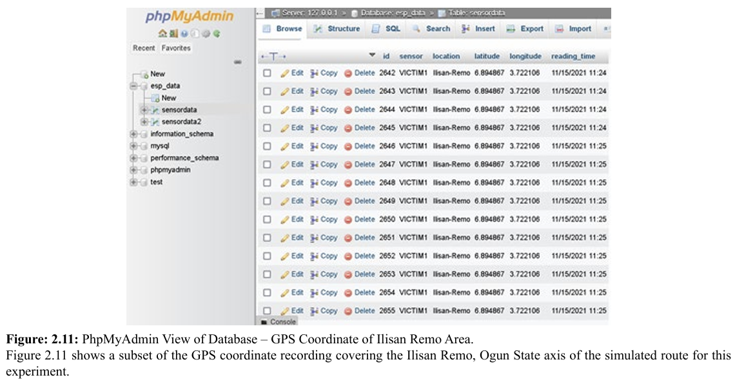744x382 pixels.
Task: Click the Home icon under phpMyAdmin logo
Action: click(x=162, y=33)
